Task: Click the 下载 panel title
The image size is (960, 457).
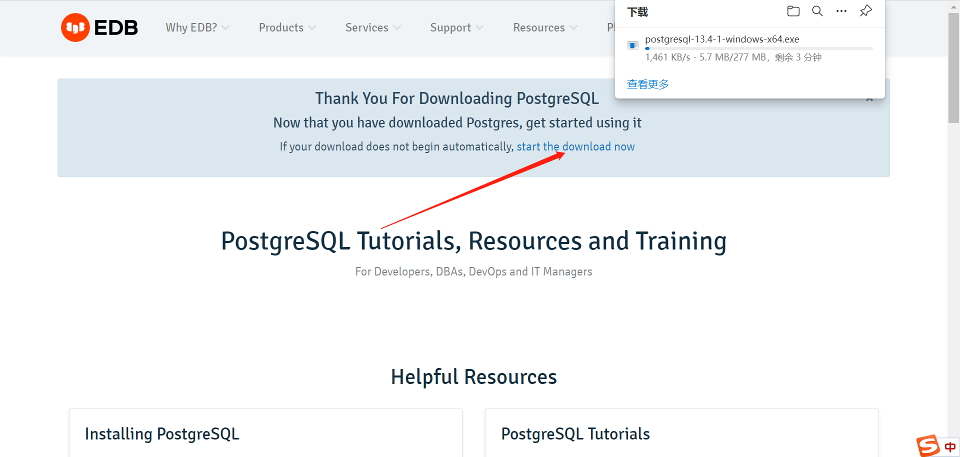Action: coord(637,12)
